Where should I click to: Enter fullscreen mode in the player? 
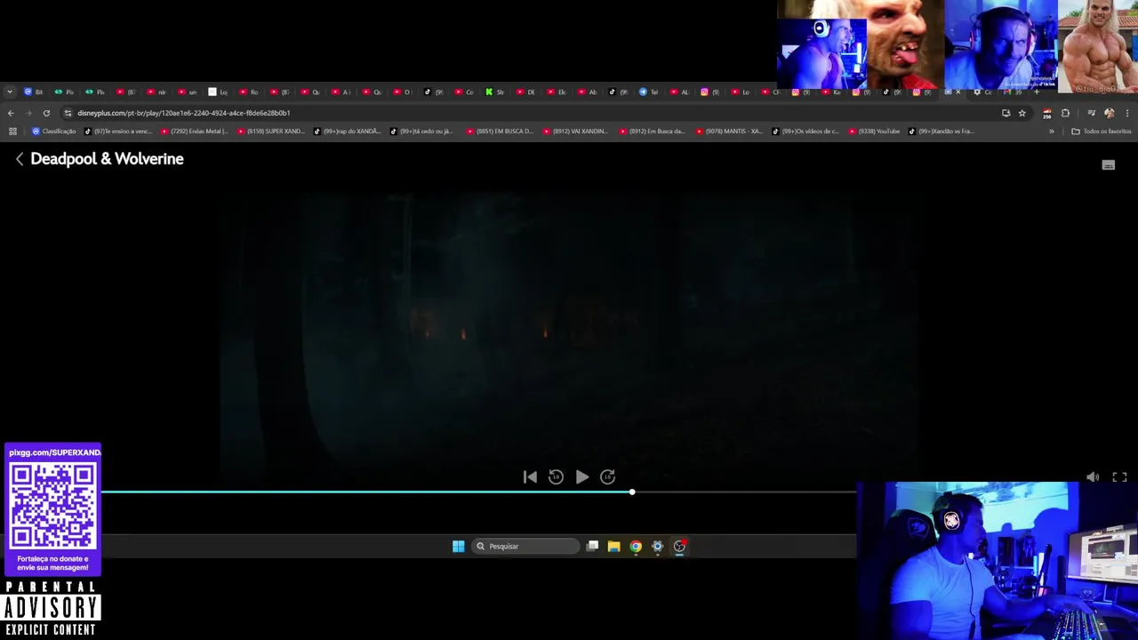[x=1119, y=477]
